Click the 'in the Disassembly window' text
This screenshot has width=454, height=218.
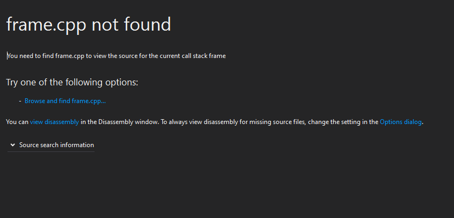[120, 122]
